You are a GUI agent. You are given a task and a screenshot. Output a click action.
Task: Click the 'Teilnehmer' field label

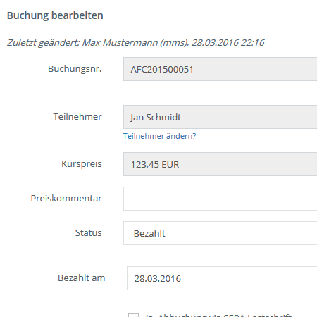pos(77,116)
